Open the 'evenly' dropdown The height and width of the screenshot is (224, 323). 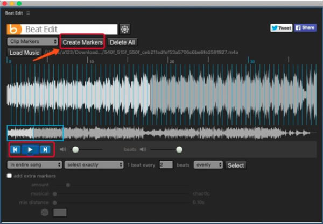click(208, 164)
